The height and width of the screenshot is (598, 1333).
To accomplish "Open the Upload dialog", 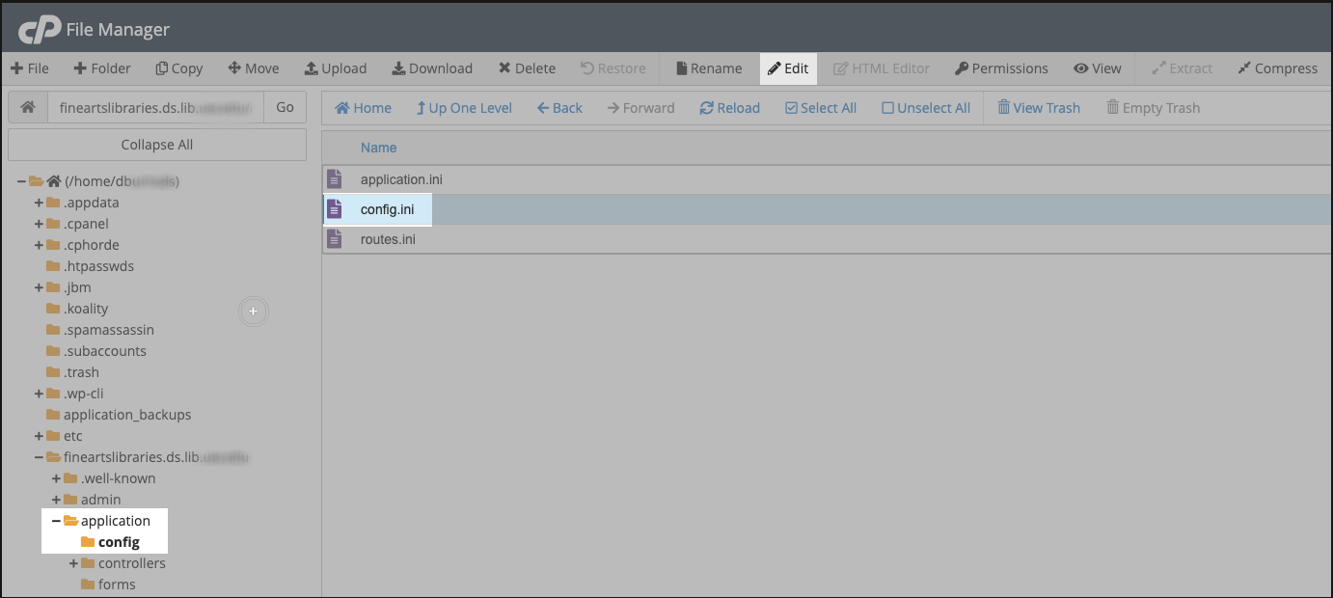I will pyautogui.click(x=336, y=68).
